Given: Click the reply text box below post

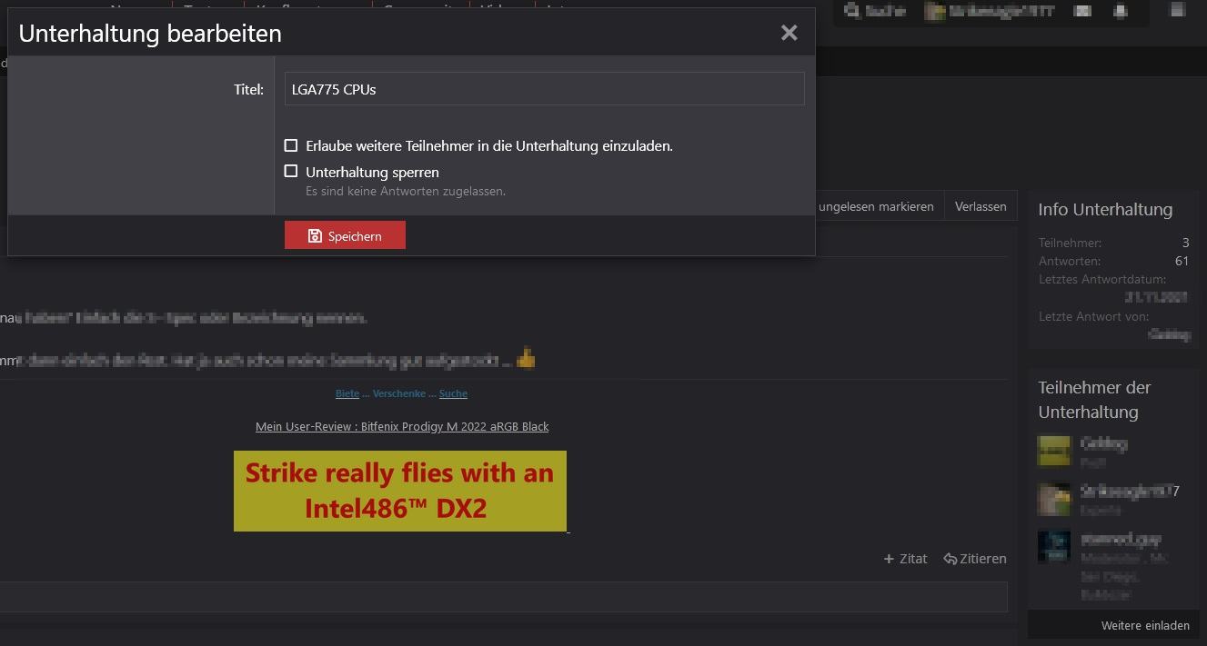Looking at the screenshot, I should point(503,597).
